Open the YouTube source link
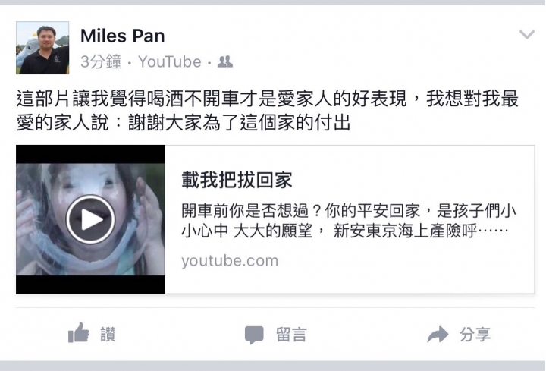The width and height of the screenshot is (546, 371). (170, 61)
